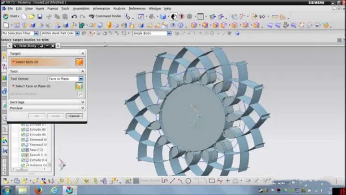This screenshot has height=195, width=346.
Task: Click the Redo arrow icon
Action: [82, 16]
